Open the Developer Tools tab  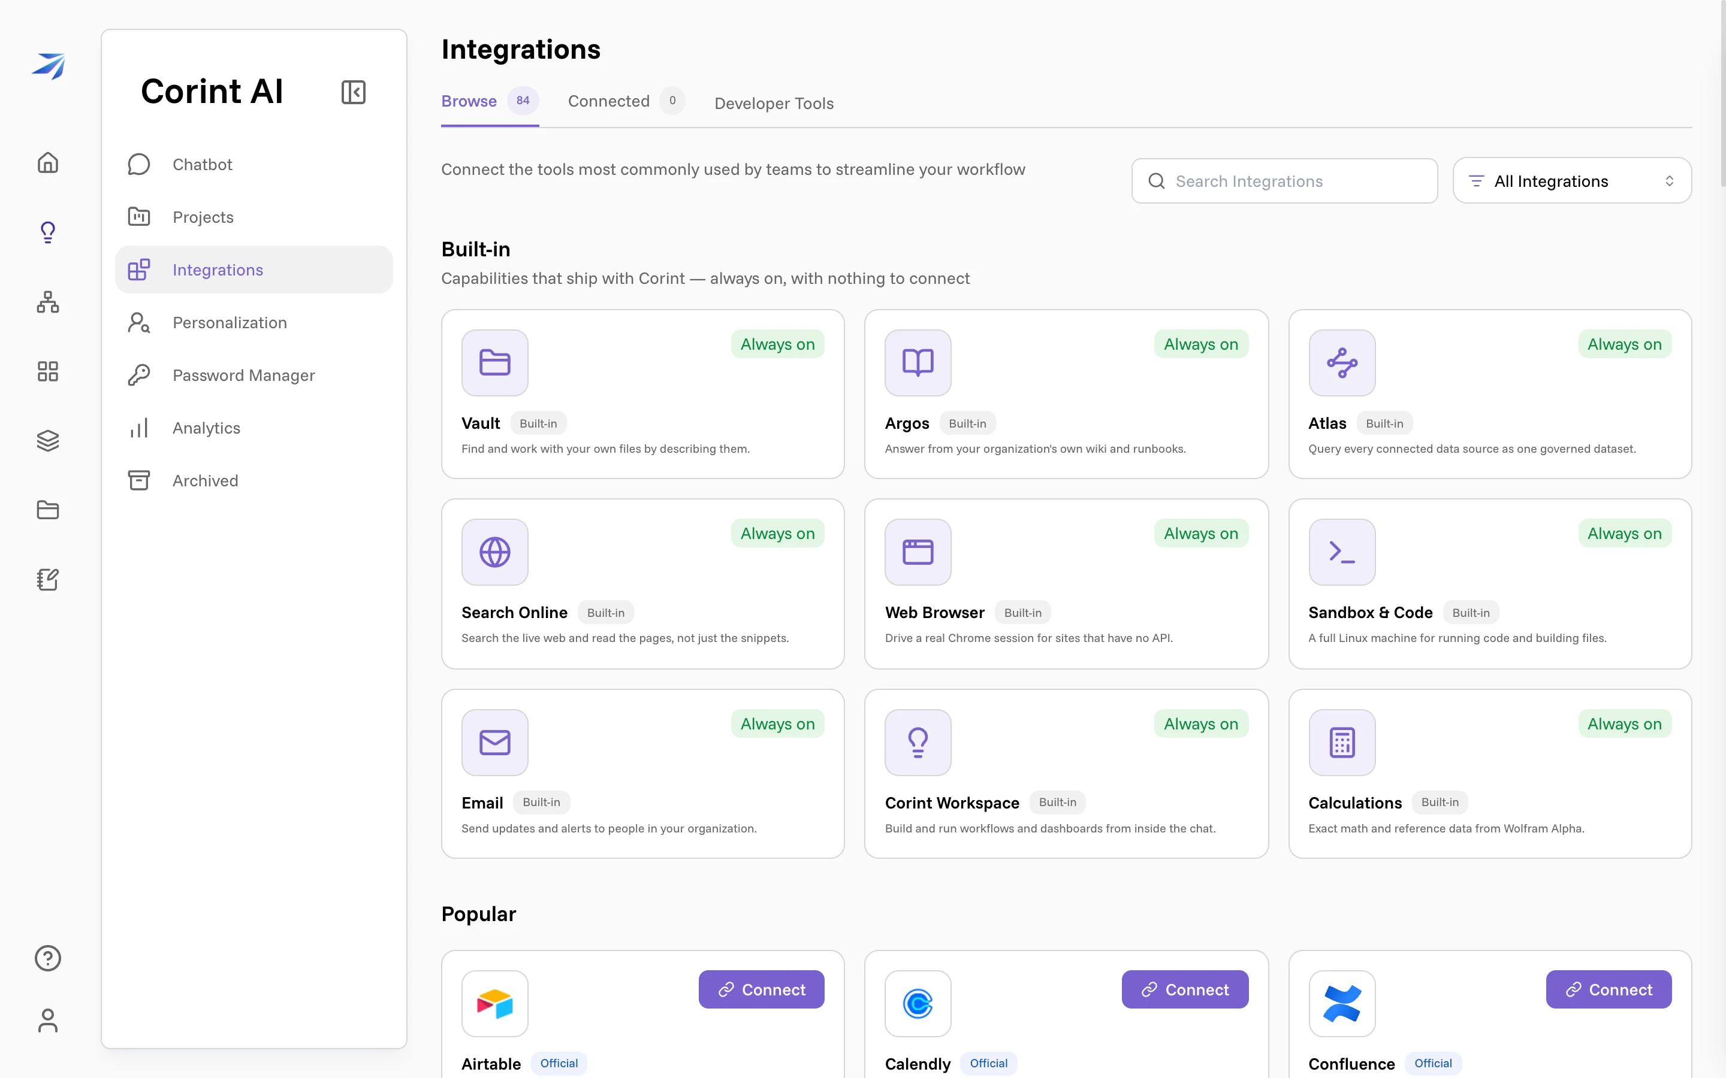774,104
